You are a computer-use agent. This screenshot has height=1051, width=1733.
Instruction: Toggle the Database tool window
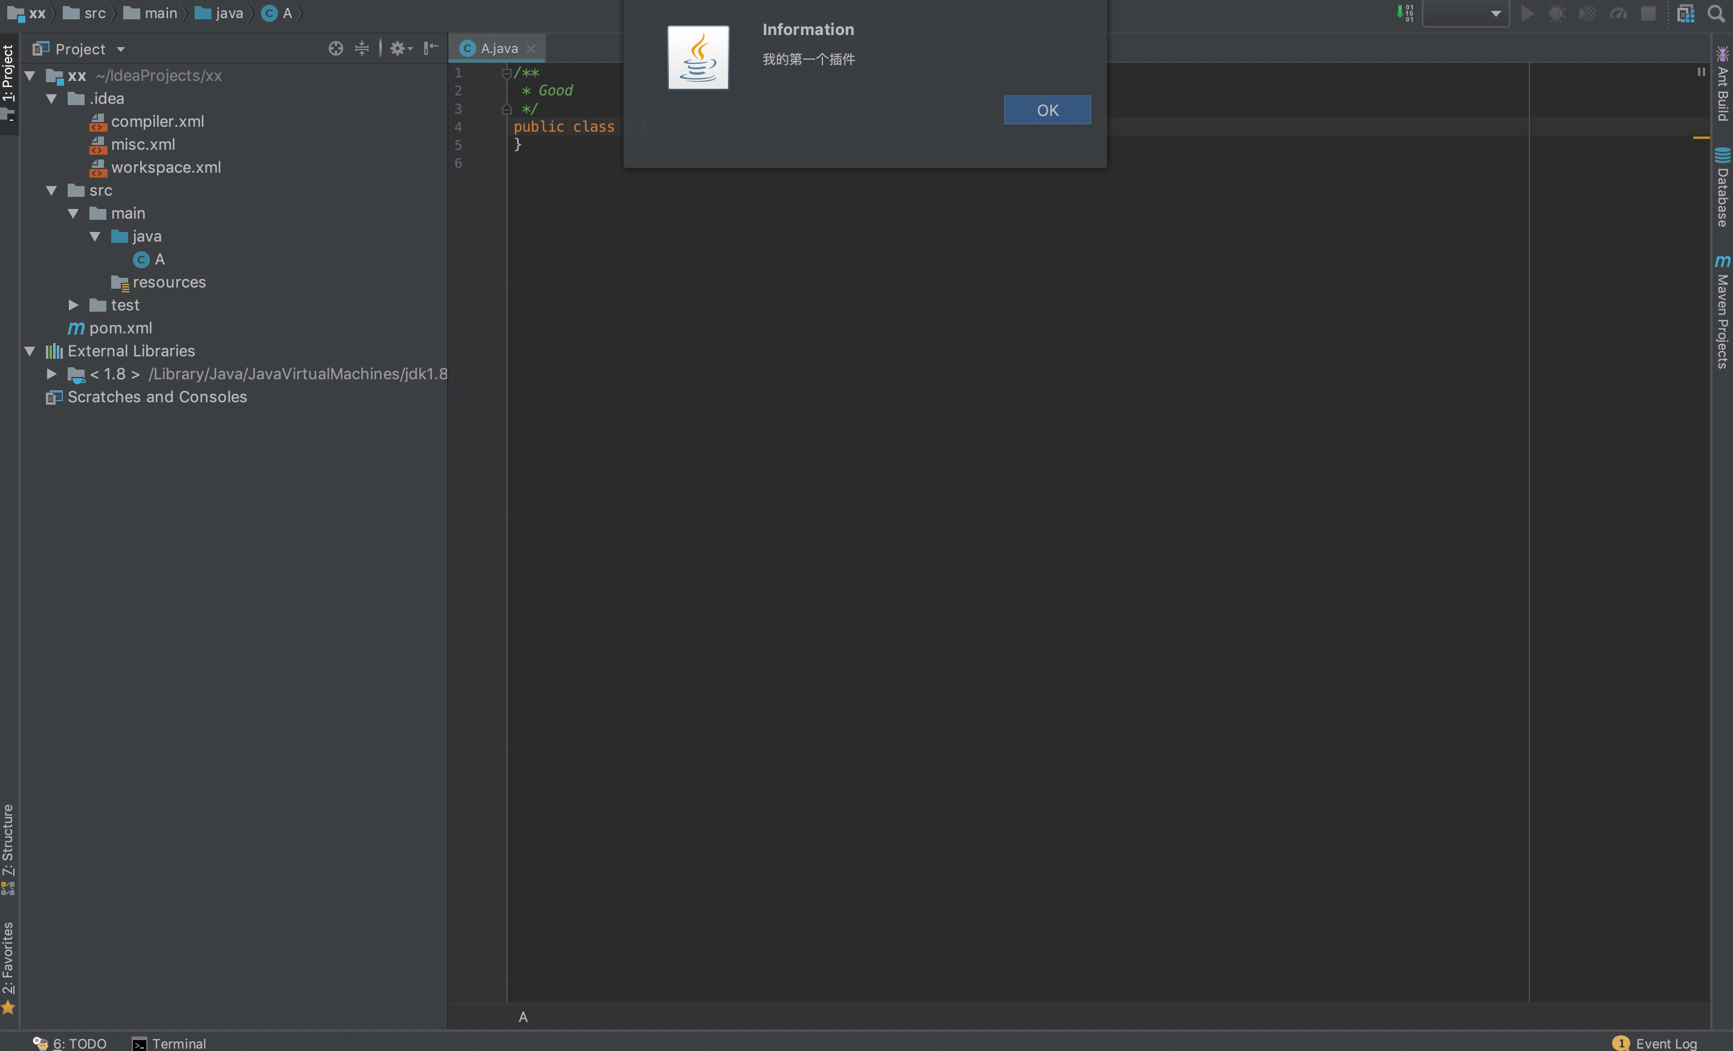point(1723,187)
